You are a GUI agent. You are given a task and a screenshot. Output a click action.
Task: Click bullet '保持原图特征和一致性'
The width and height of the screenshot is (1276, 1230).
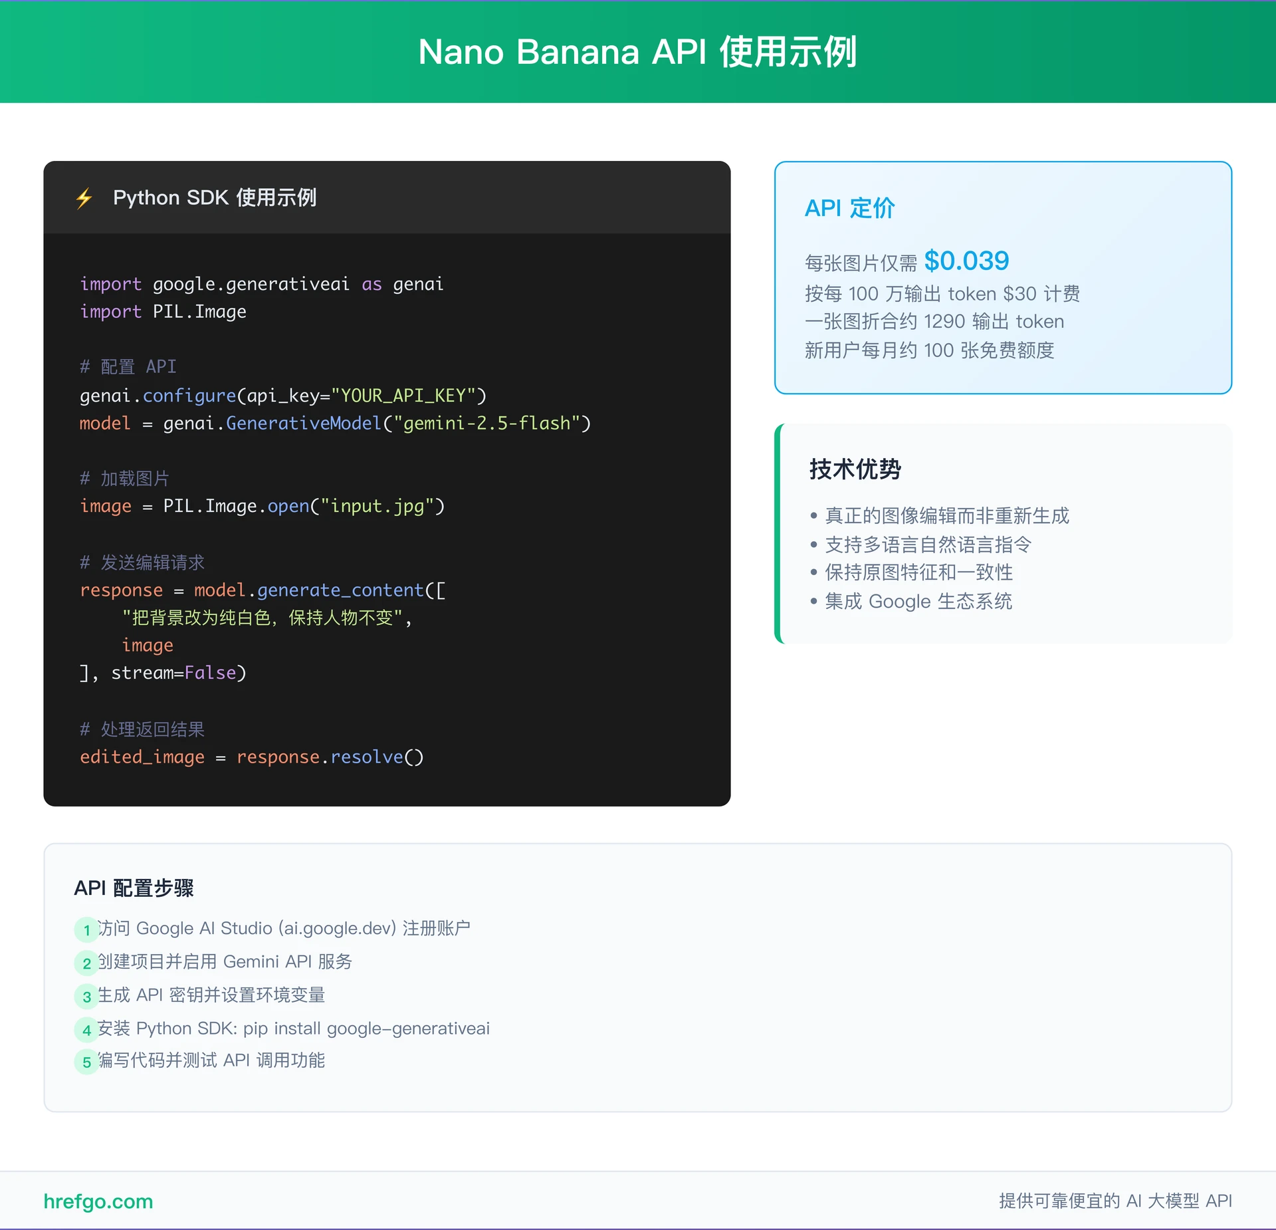point(918,572)
